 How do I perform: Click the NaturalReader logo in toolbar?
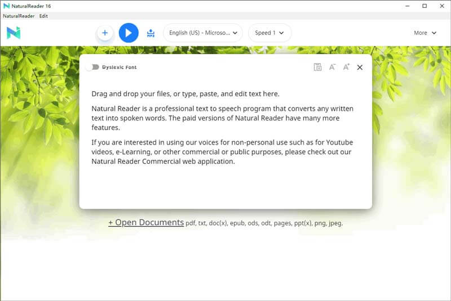(x=14, y=33)
